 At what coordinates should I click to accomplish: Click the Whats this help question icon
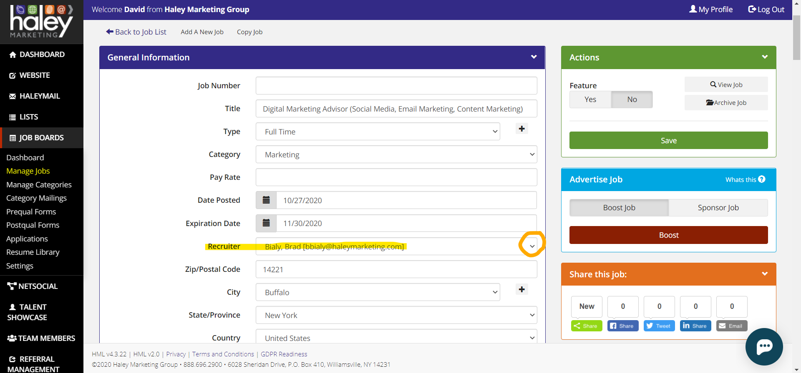(x=762, y=179)
